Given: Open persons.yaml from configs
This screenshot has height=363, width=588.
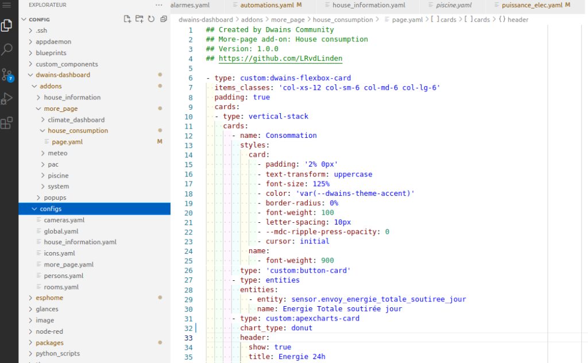Looking at the screenshot, I should point(95,276).
